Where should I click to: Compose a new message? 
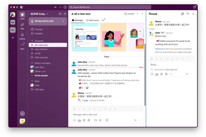pyautogui.click(x=65, y=14)
